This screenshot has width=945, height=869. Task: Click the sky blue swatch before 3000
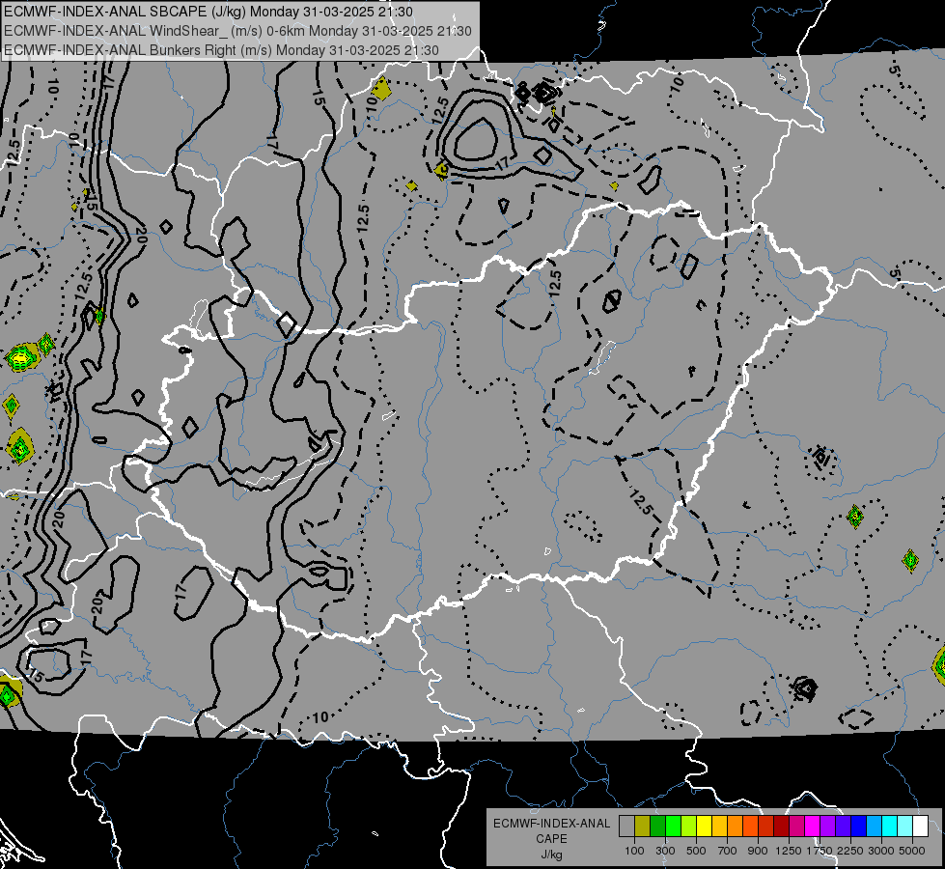click(874, 826)
